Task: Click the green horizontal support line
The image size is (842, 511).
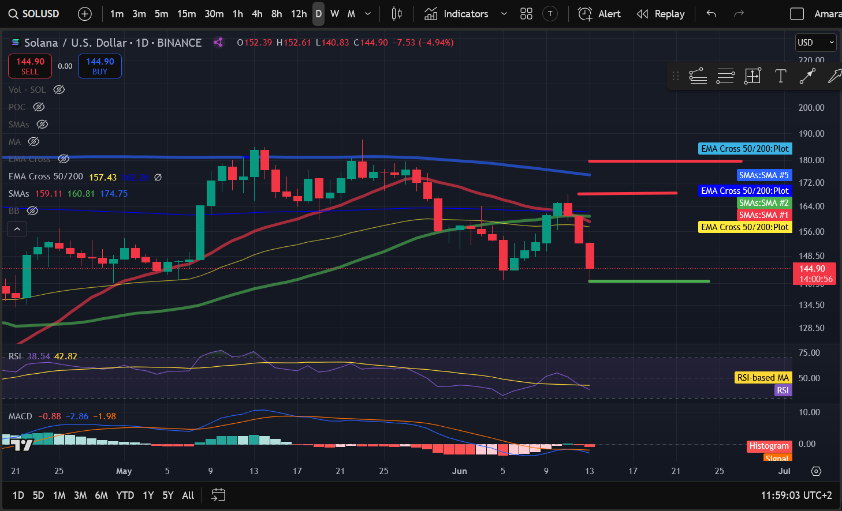Action: (x=649, y=281)
